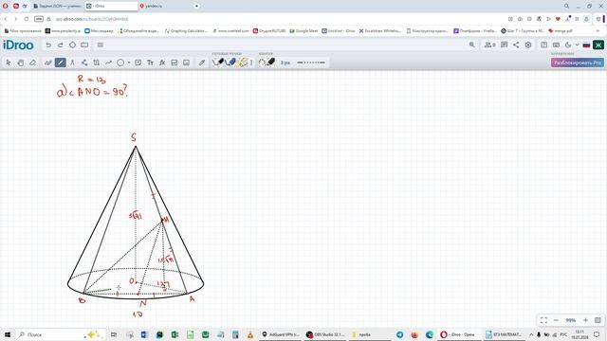The width and height of the screenshot is (607, 341).
Task: Select the sticky note tool
Action: [x=138, y=63]
